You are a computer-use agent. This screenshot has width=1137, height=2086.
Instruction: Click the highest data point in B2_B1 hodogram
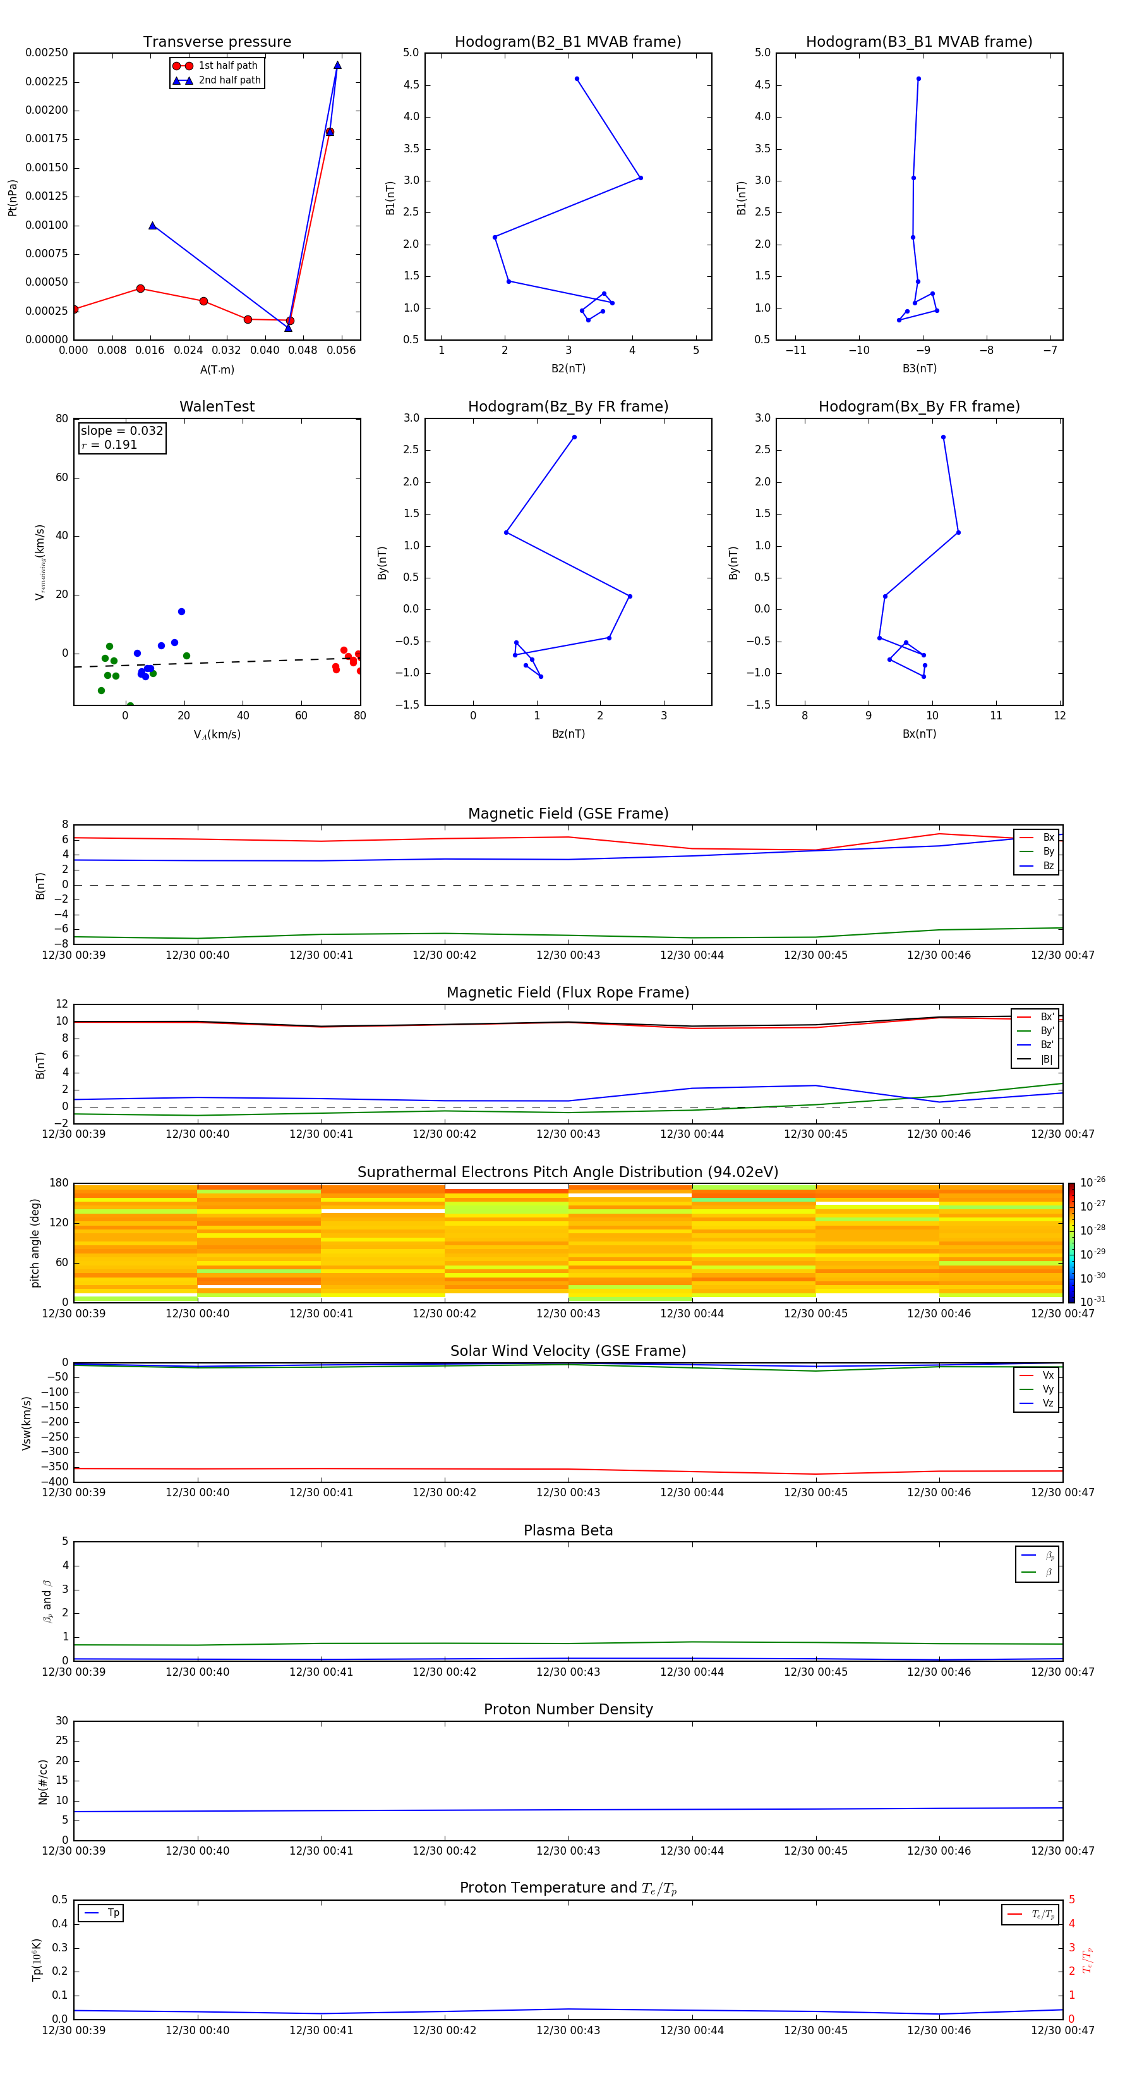tap(576, 78)
